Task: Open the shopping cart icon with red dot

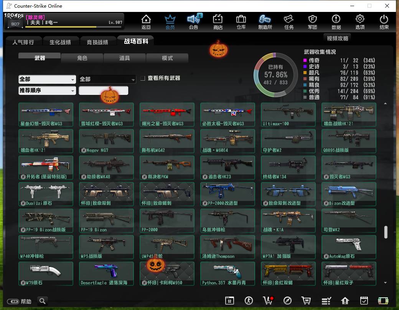Action: click(268, 300)
